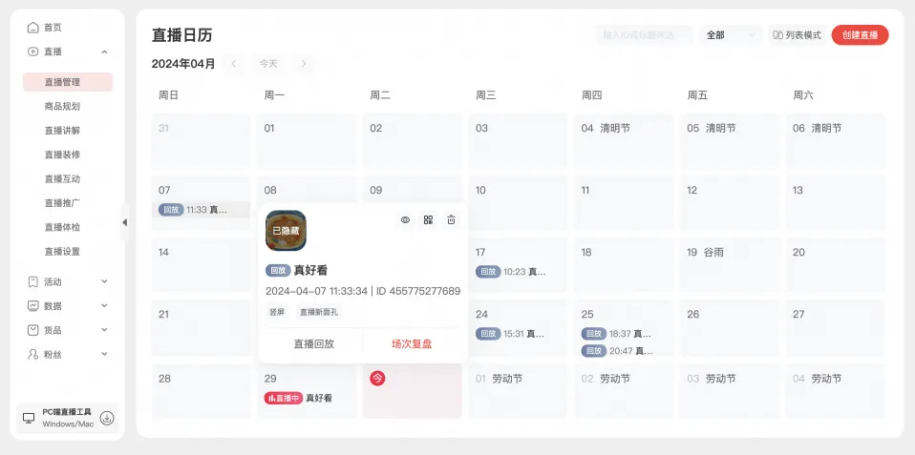
Task: Open the 全部 filter dropdown
Action: point(731,35)
